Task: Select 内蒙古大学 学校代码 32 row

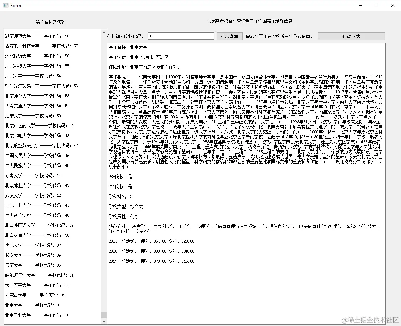Action: click(35, 295)
